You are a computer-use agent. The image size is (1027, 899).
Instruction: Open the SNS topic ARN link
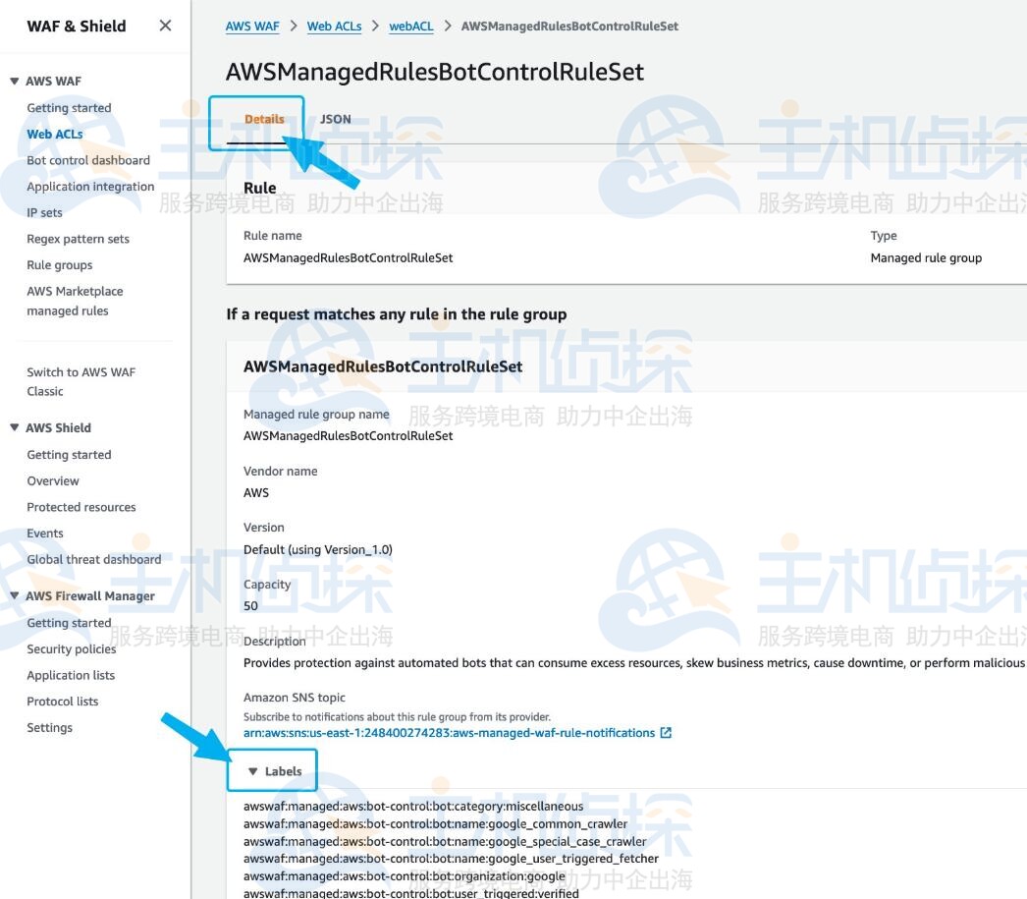pos(447,732)
